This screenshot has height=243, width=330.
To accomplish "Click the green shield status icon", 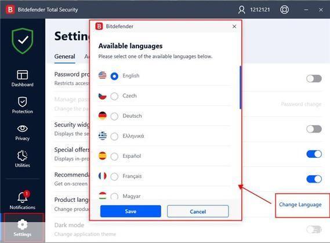I will click(x=23, y=41).
